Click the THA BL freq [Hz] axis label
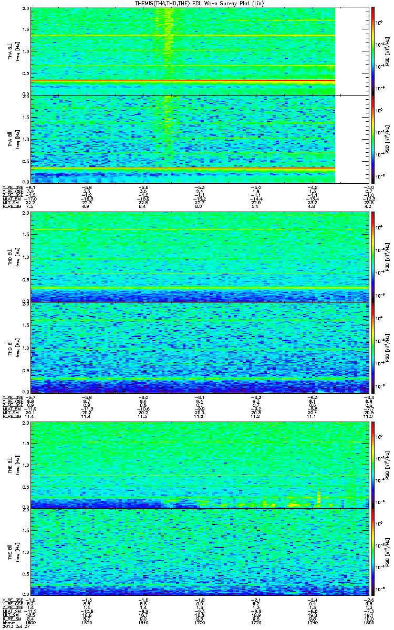 [x=17, y=51]
